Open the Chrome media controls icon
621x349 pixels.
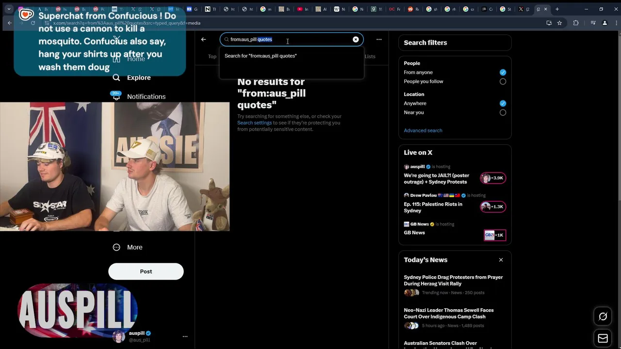tap(593, 23)
